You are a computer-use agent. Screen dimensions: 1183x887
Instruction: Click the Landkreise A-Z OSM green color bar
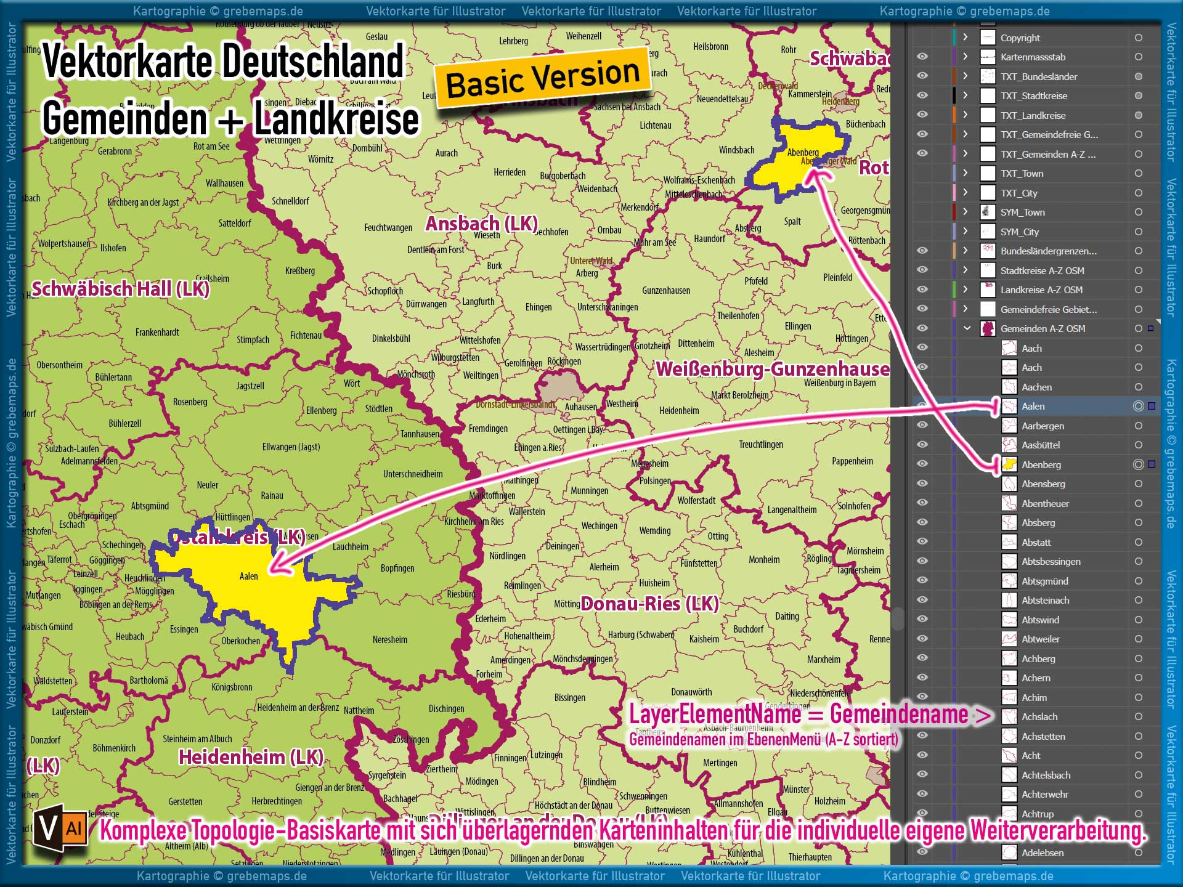tap(954, 290)
